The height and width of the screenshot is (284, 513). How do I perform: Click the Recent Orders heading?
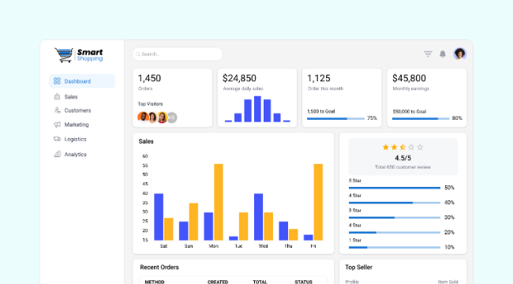159,267
